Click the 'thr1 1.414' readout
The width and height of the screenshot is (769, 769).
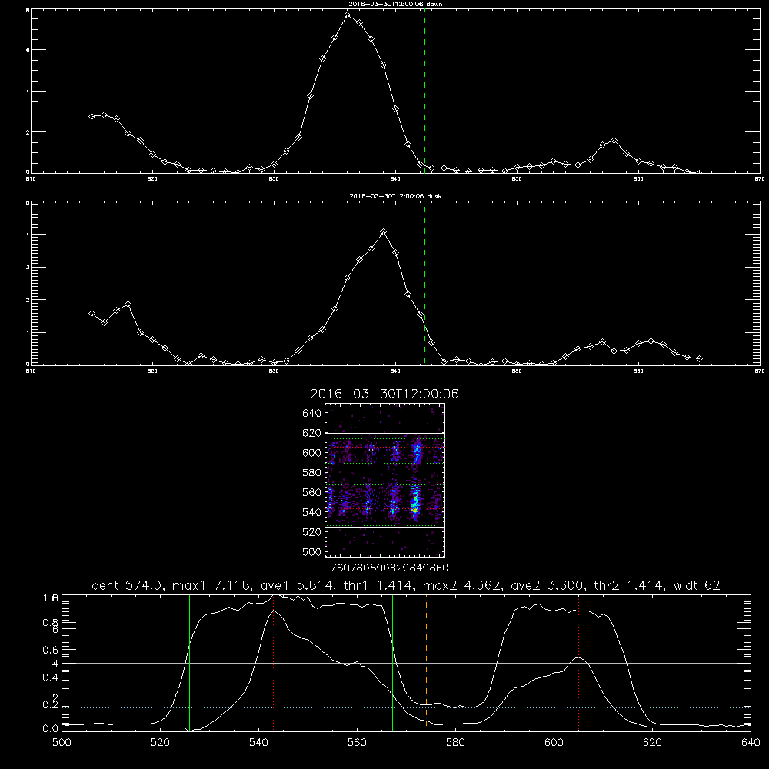point(379,585)
